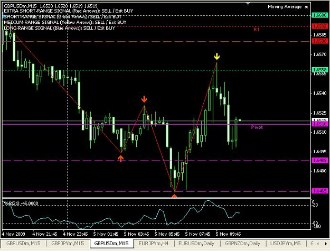Image resolution: width=330 pixels, height=251 pixels.
Task: Click the red down arrow near 03:45
Action: click(x=144, y=99)
